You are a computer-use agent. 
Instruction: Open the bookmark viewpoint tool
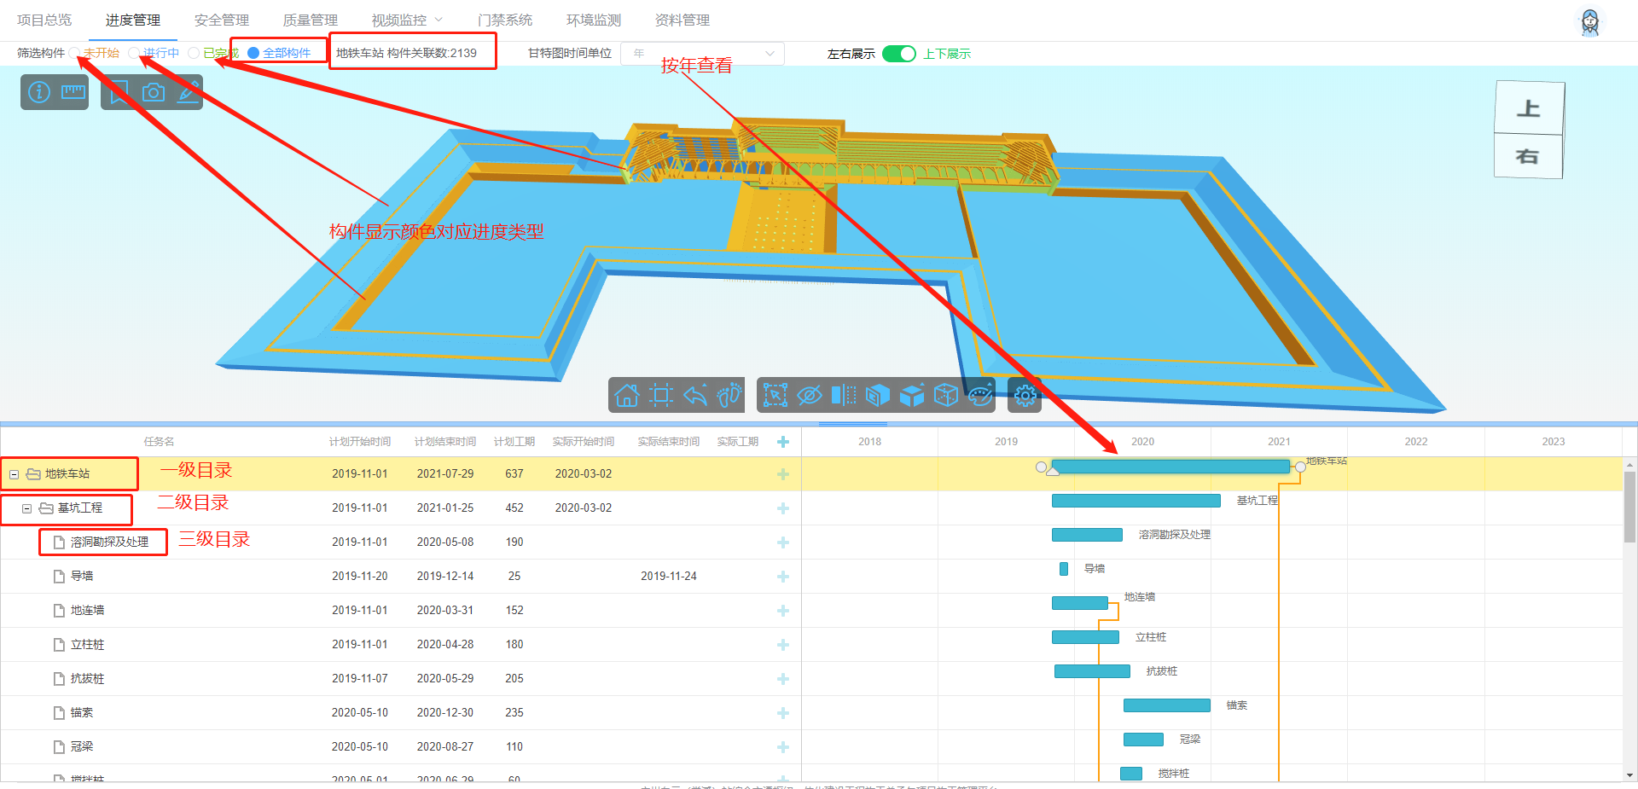click(x=119, y=92)
